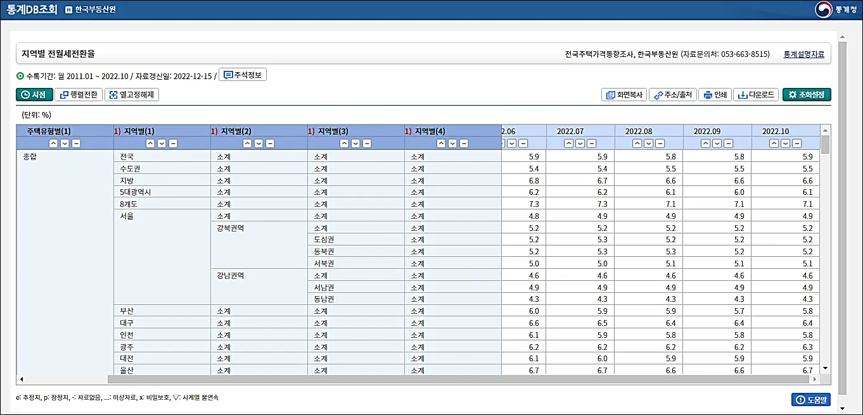Sort 지역별(4) column descending
This screenshot has height=415, width=863.
tap(452, 144)
